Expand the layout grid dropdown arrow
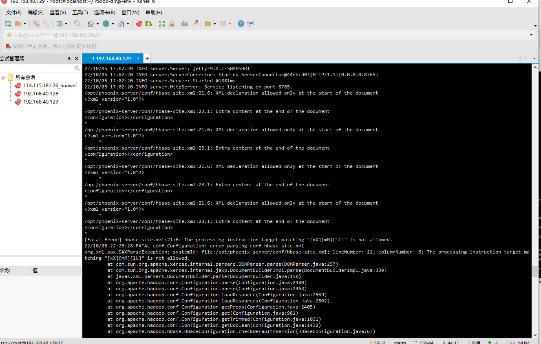The image size is (541, 344). 230,24
